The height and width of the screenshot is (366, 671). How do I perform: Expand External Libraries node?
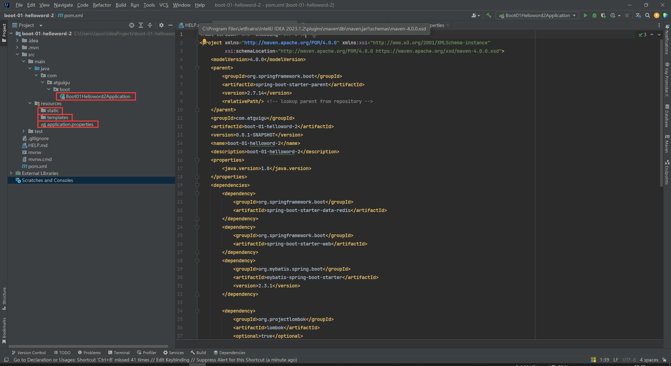11,173
